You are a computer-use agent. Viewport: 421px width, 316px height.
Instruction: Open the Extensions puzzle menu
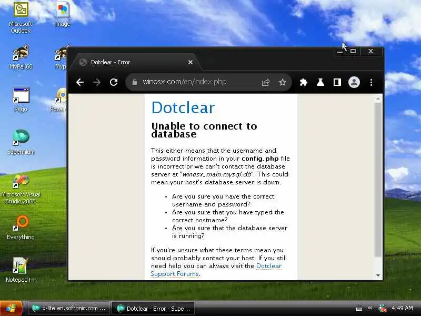coord(304,82)
